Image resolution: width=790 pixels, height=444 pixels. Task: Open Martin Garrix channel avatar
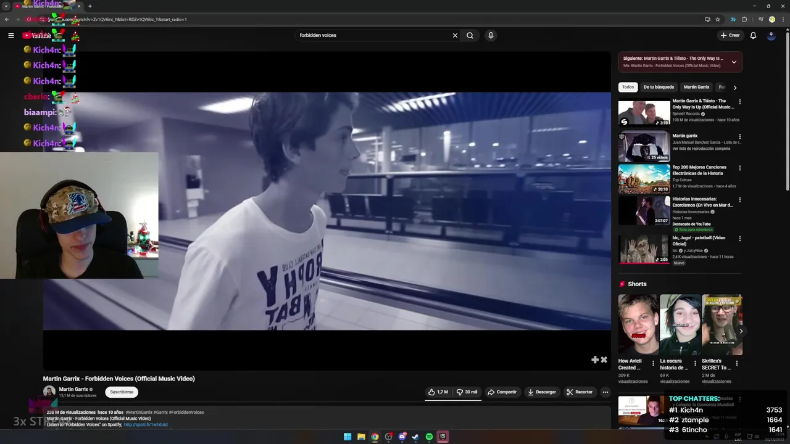[49, 392]
